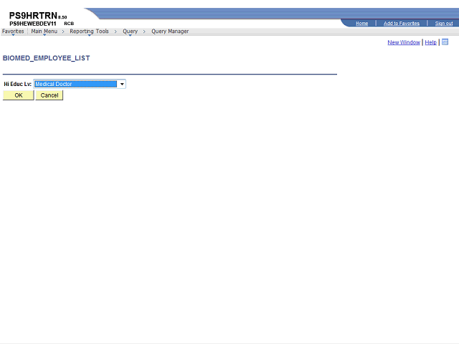Open the Main Menu dropdown

(x=44, y=32)
